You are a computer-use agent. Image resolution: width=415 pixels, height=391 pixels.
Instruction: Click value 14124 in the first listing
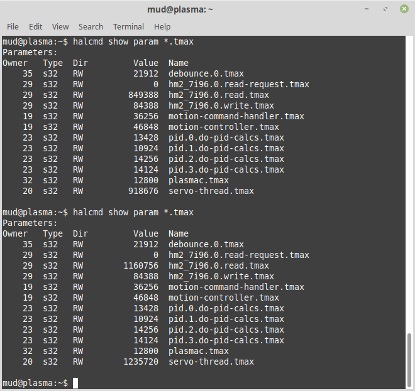(x=146, y=169)
